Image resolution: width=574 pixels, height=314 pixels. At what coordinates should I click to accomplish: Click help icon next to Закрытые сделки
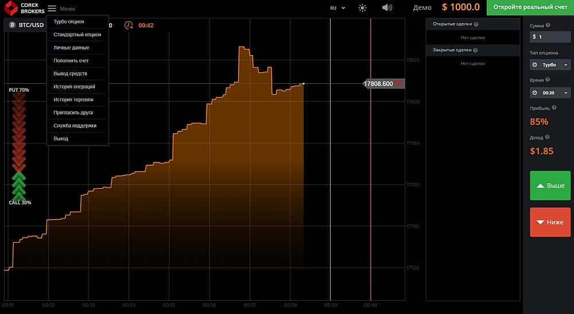click(475, 50)
